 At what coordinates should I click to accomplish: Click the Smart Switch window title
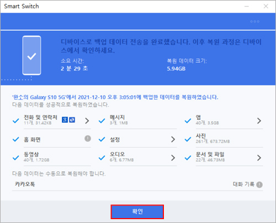(x=22, y=6)
